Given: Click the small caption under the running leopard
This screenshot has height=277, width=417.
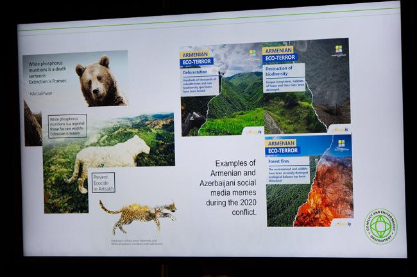Looking at the screenshot, I should [x=137, y=242].
